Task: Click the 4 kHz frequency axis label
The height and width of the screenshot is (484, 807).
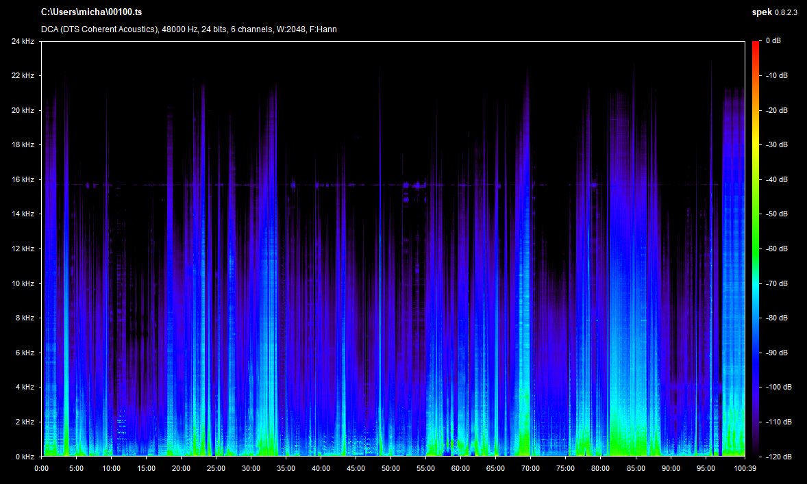Action: tap(25, 387)
